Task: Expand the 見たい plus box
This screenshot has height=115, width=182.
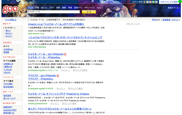Action: tap(4, 30)
